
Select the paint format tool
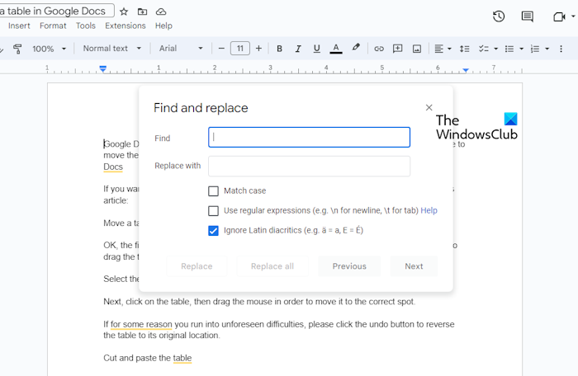[17, 49]
